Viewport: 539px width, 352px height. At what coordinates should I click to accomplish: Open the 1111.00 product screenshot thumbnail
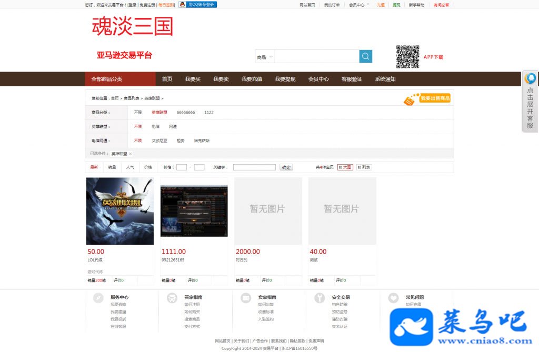point(194,211)
